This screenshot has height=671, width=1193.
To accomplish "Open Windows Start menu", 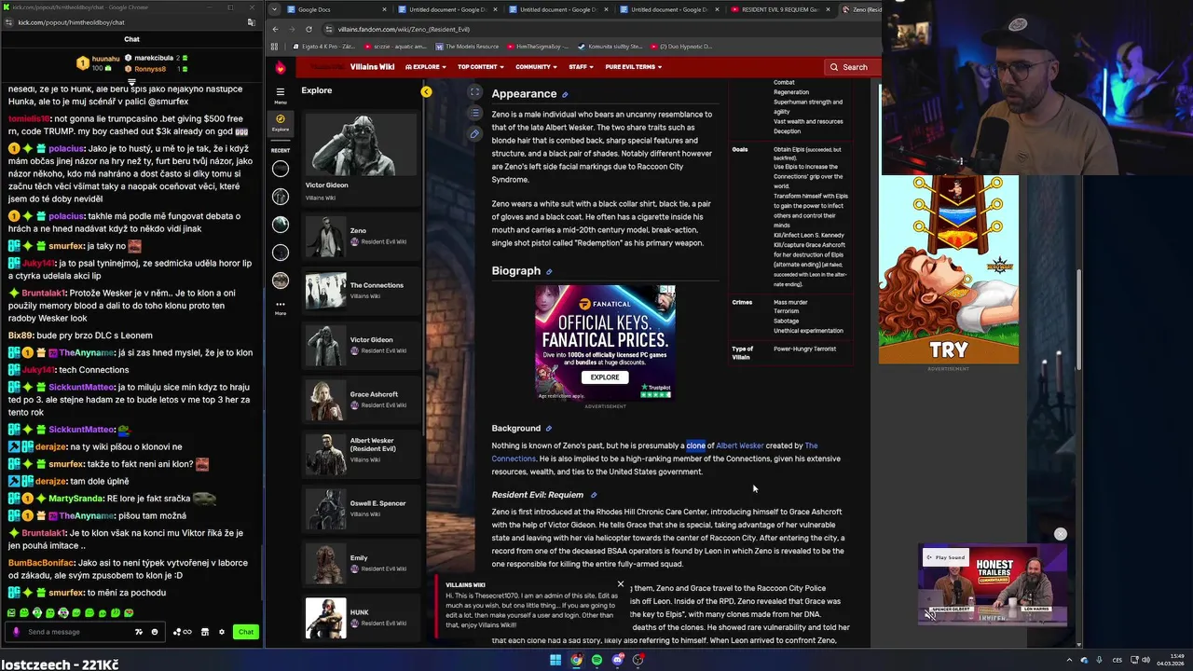I will 555,660.
